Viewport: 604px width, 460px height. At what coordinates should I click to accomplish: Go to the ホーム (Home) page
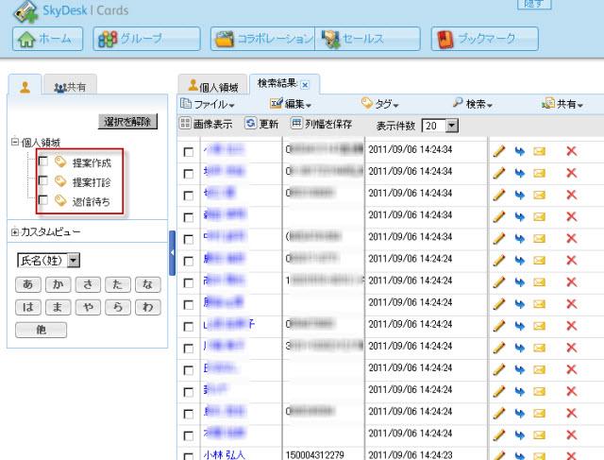coord(48,39)
